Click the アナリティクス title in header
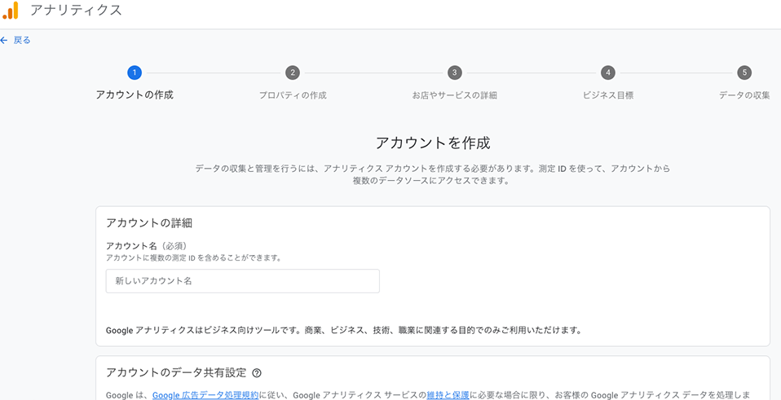This screenshot has width=781, height=400. tap(76, 11)
